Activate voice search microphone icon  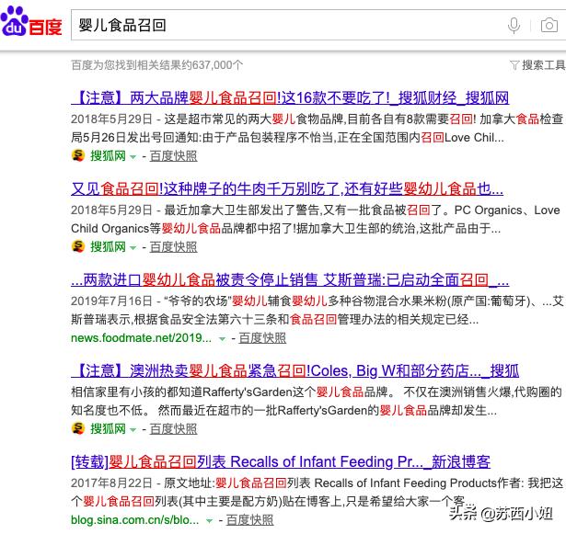coord(514,25)
